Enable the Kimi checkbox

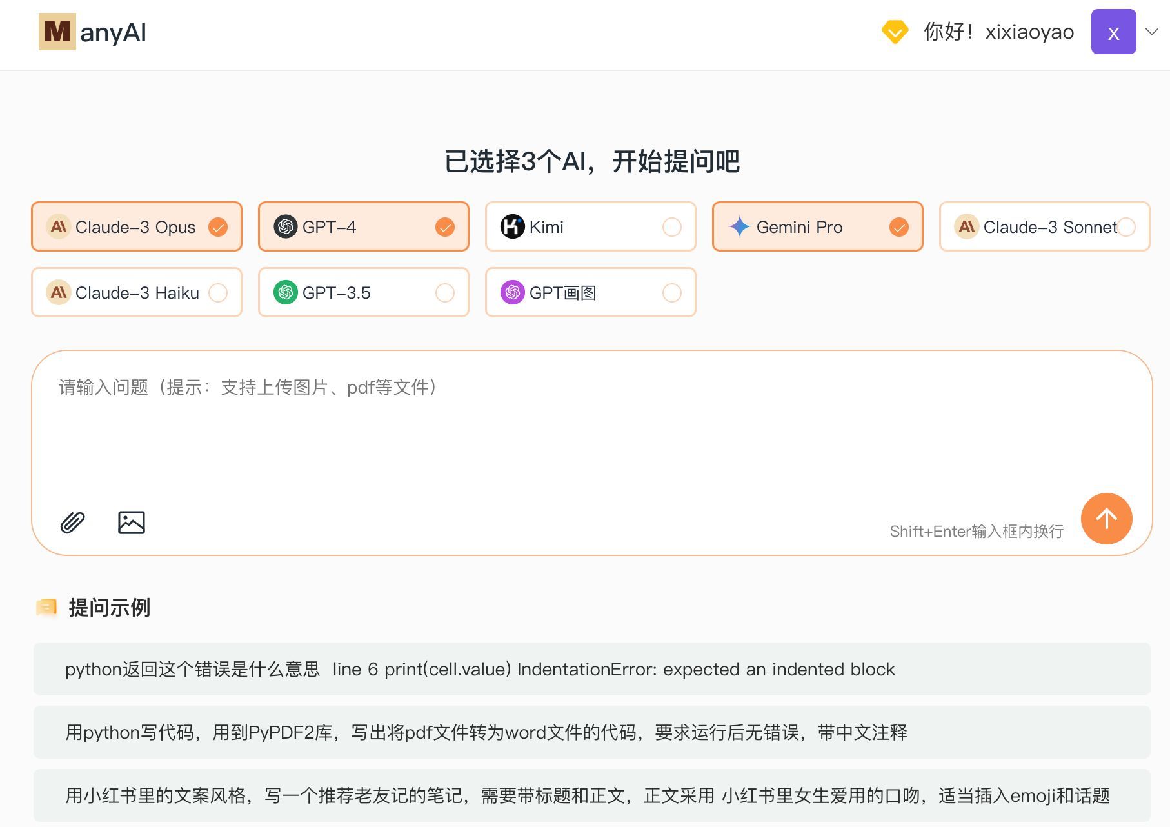672,227
